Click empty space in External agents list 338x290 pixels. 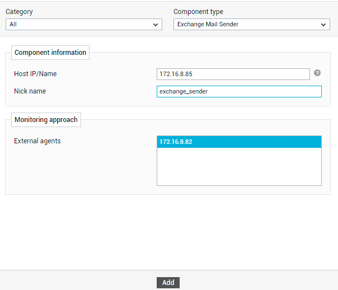[x=239, y=166]
